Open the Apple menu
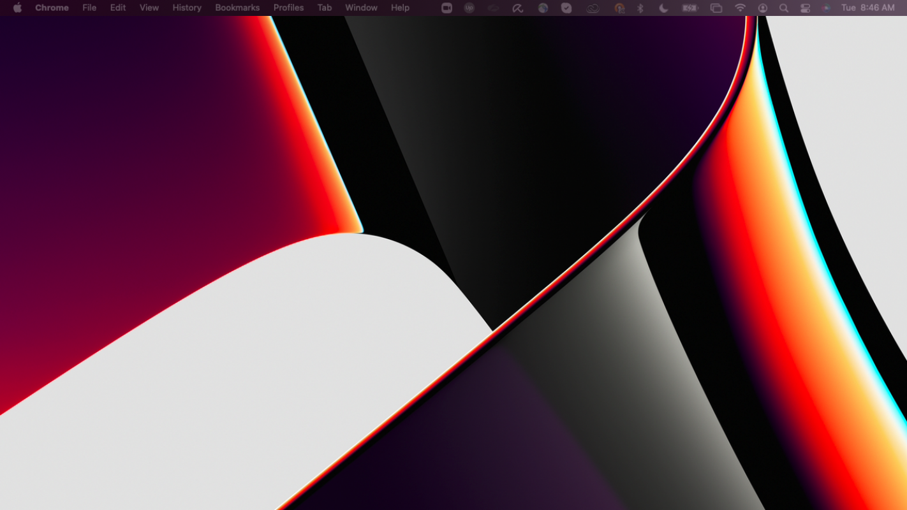Image resolution: width=907 pixels, height=510 pixels. coord(17,8)
